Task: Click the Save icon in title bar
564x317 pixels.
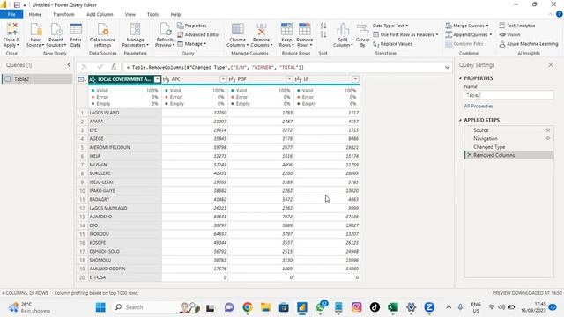Action: 17,5
